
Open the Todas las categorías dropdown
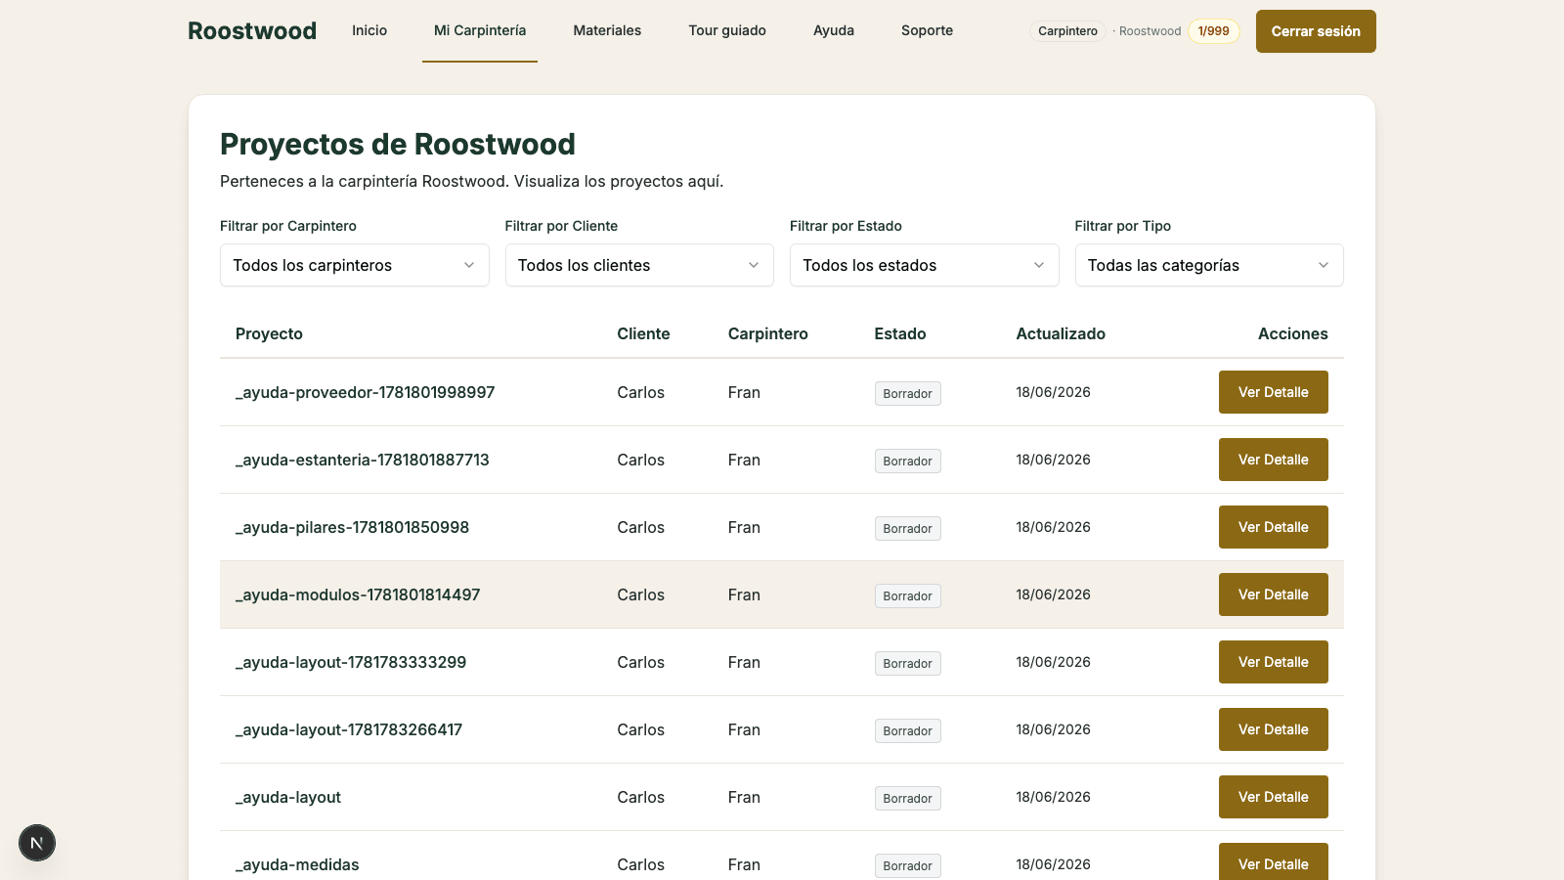[1209, 265]
